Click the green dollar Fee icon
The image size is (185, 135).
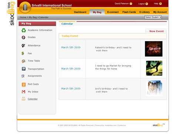tap(23, 53)
